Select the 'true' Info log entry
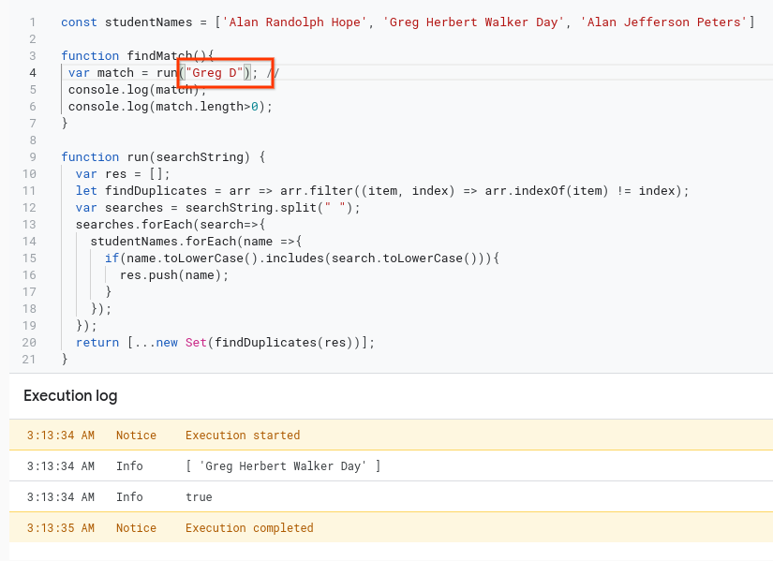Viewport: 773px width, 561px height. 391,497
